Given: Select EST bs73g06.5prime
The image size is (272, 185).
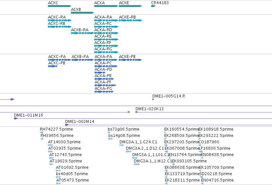Looking at the screenshot, I should [109, 133].
